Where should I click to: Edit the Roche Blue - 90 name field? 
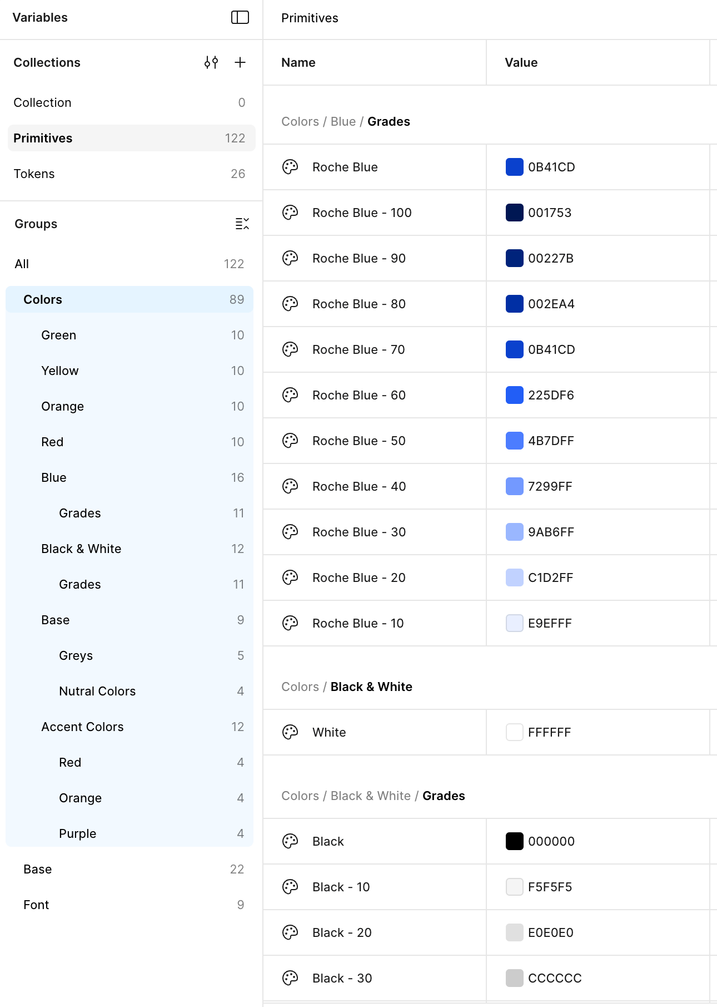coord(359,258)
